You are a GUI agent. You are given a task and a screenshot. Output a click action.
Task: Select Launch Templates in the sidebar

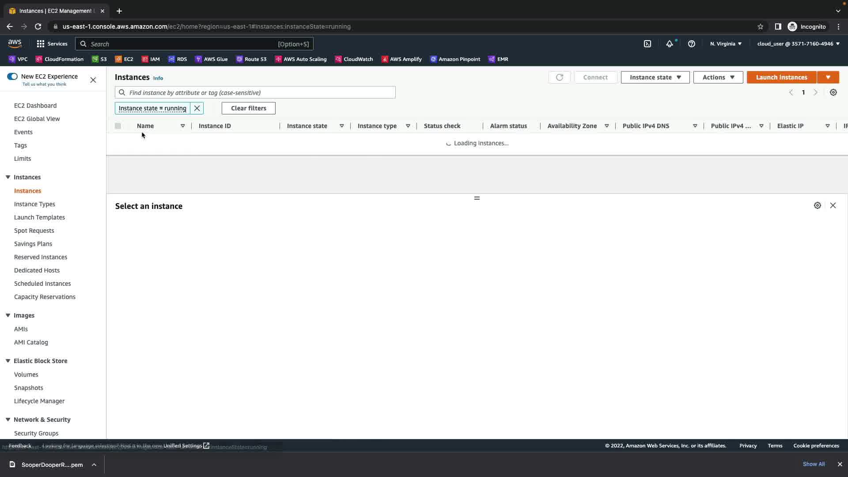pos(39,217)
